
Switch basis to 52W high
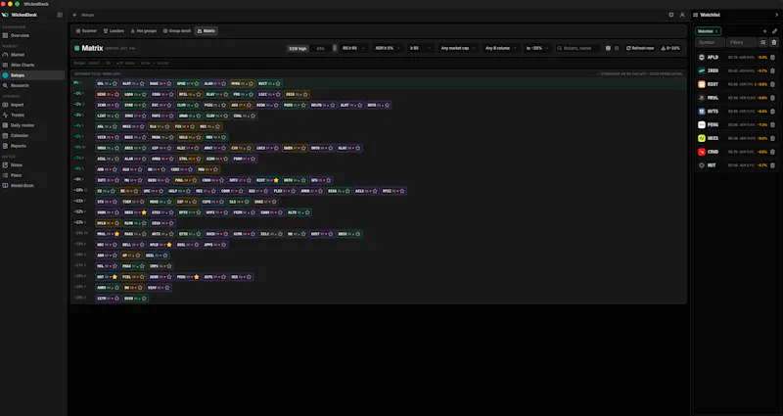click(298, 48)
